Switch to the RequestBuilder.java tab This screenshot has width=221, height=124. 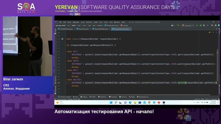pos(101,29)
